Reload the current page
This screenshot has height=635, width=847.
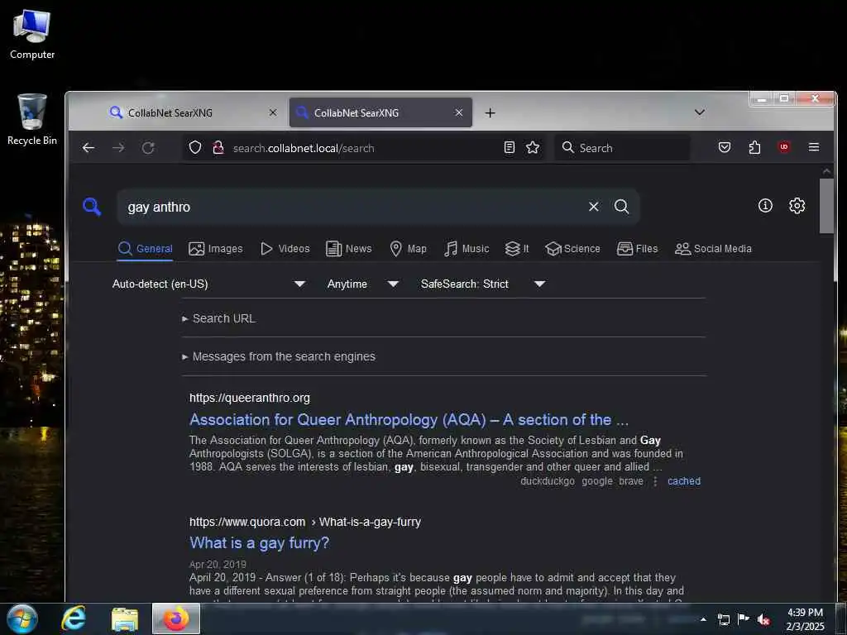coord(148,147)
